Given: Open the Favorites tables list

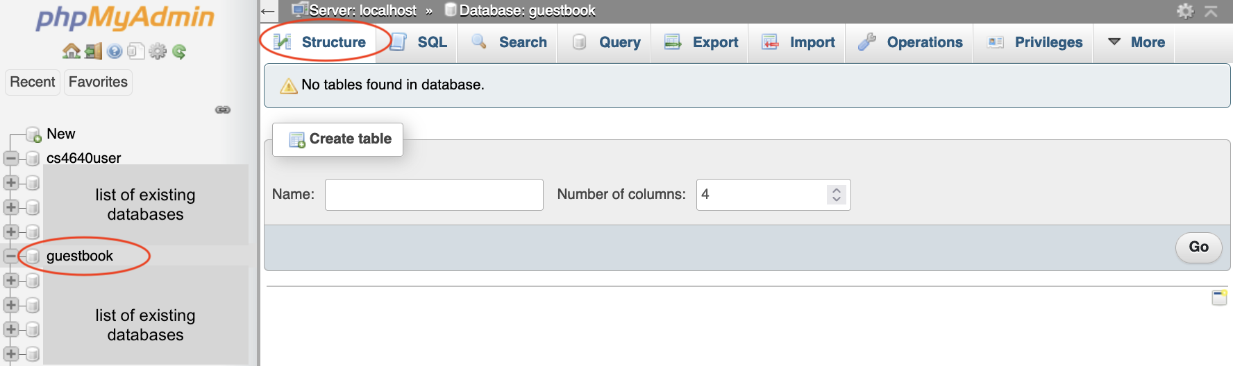Looking at the screenshot, I should [98, 82].
